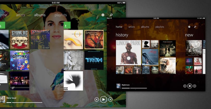The image size is (211, 109).
Task: Seek on New Soul progress bar
Action: (24, 103)
